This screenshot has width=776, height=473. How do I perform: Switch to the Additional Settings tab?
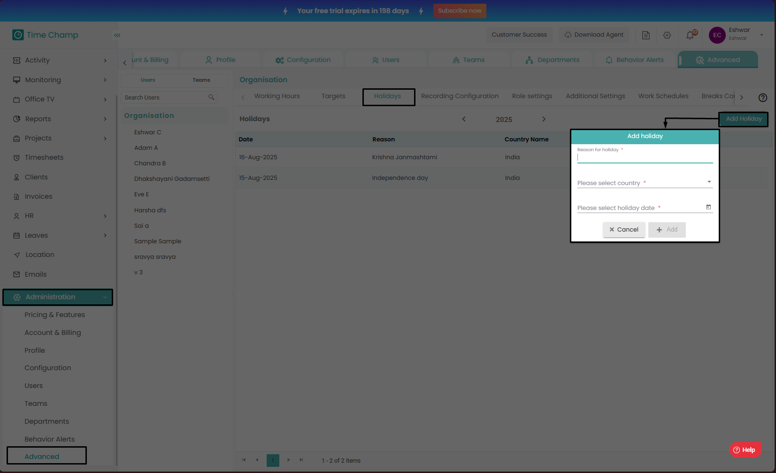pyautogui.click(x=595, y=96)
